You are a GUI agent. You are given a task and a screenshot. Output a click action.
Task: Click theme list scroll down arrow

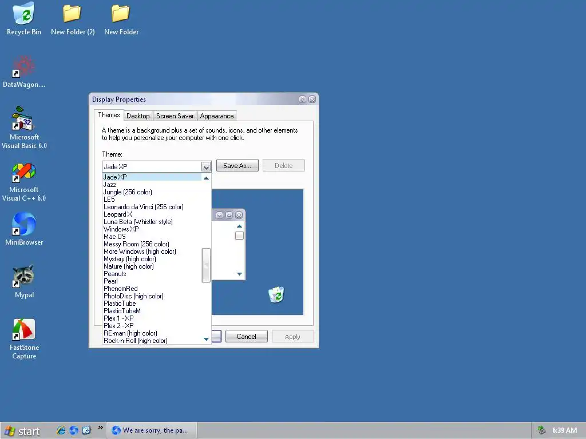(x=206, y=339)
